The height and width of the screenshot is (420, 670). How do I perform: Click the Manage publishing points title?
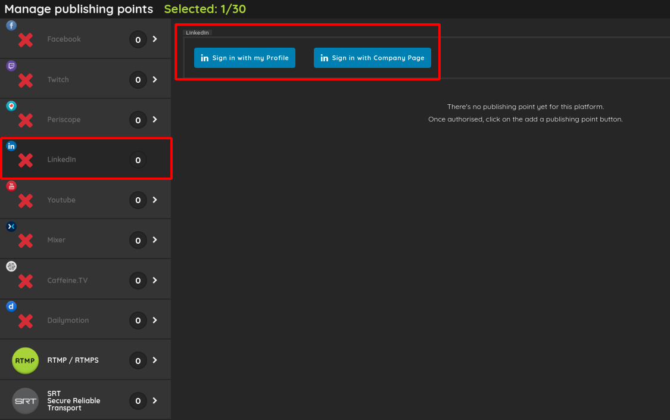[x=79, y=9]
